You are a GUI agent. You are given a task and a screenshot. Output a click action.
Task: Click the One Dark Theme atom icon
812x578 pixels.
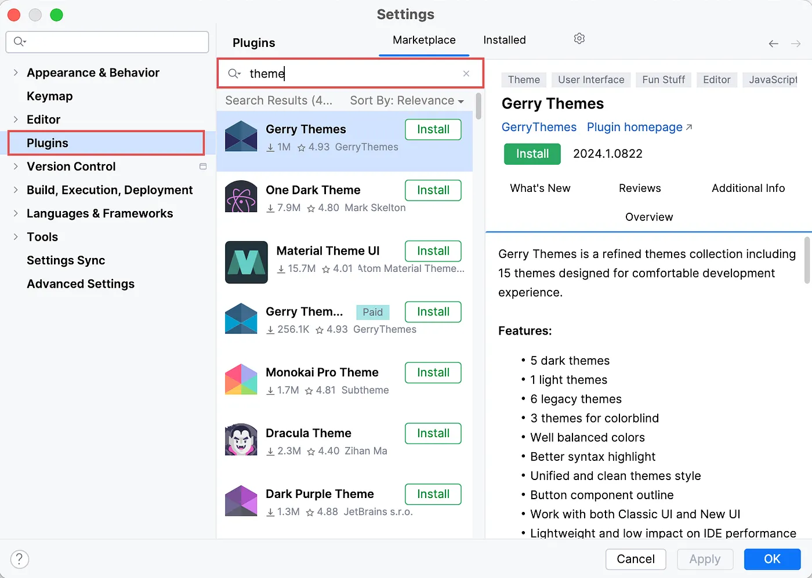241,197
